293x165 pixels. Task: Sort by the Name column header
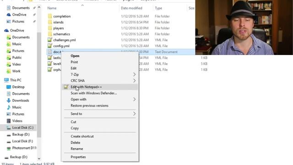tap(52, 8)
